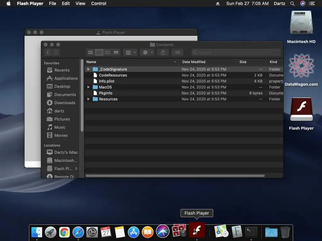
Task: Click Finder search field
Action: click(x=236, y=52)
